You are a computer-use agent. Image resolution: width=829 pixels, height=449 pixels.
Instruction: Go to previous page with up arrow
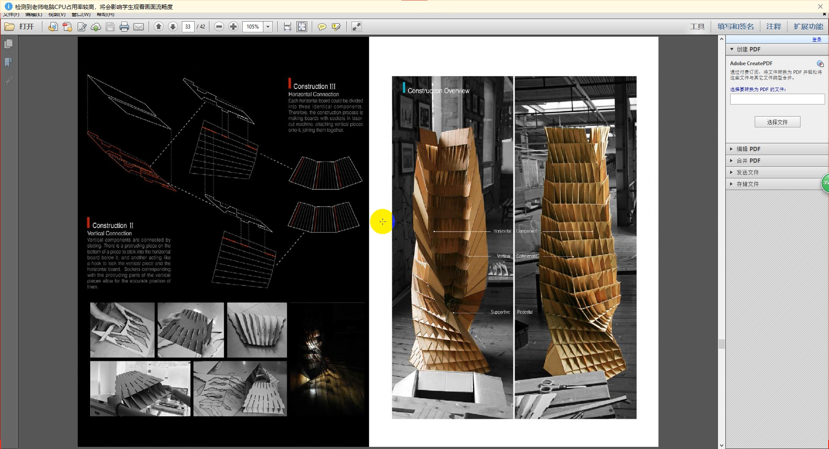click(158, 27)
